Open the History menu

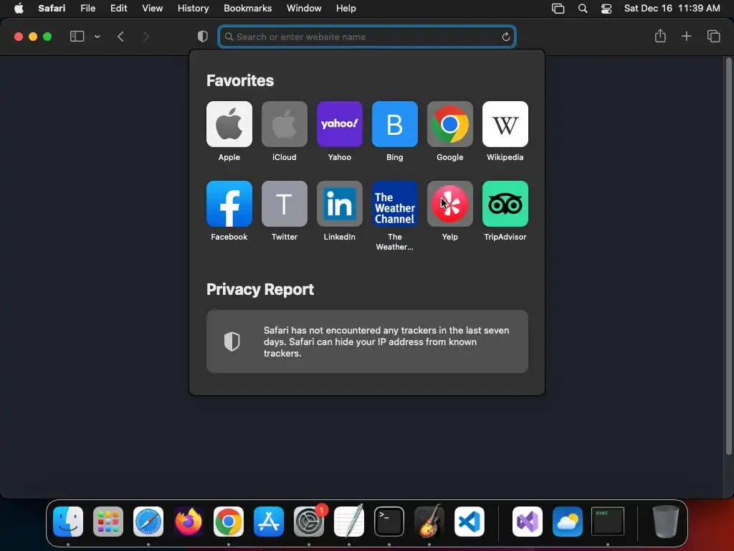193,8
